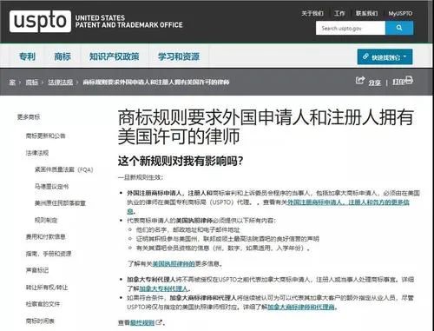Click the text 一旦新规则生效:

click(141, 177)
